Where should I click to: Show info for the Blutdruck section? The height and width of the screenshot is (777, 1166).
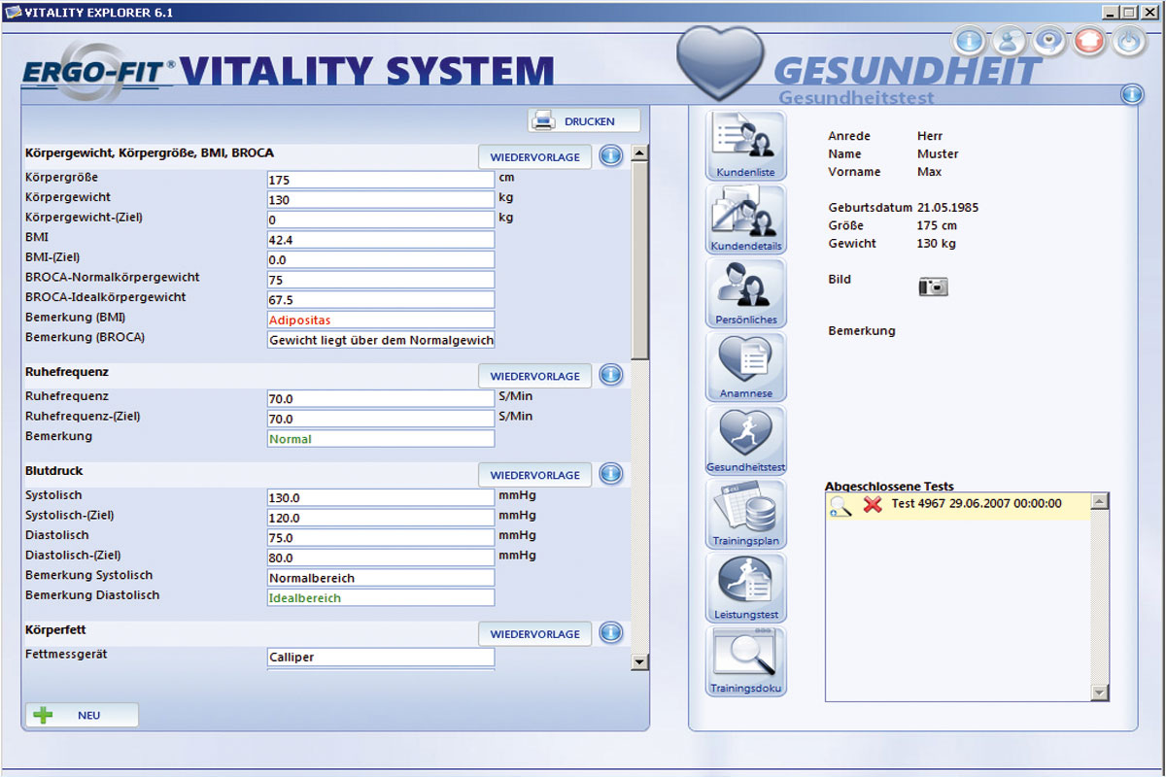click(x=610, y=474)
